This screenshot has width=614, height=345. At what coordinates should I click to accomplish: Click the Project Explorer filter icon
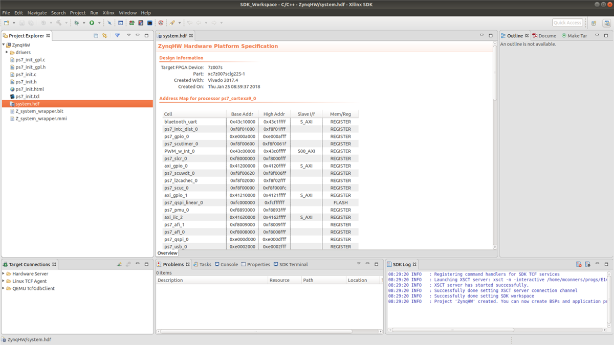117,36
